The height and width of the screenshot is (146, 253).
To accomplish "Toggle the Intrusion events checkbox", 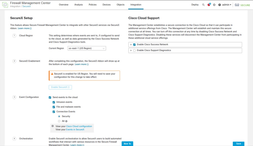I will pyautogui.click(x=54, y=102).
